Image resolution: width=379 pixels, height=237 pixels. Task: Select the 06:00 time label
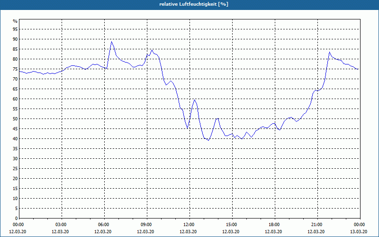[104, 225]
